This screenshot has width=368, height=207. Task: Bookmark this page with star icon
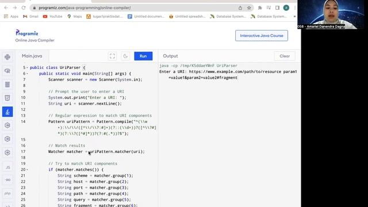tap(249, 7)
